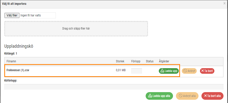Click the X icon on row Ta bort button
This screenshot has height=103, width=228.
pyautogui.click(x=202, y=71)
